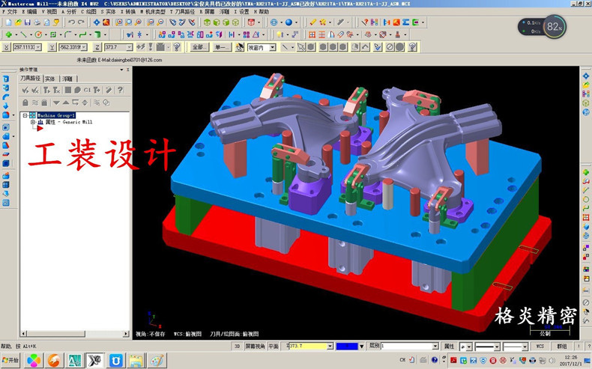The width and height of the screenshot is (592, 369).
Task: Click the lock operations padlock icon
Action: 25,102
